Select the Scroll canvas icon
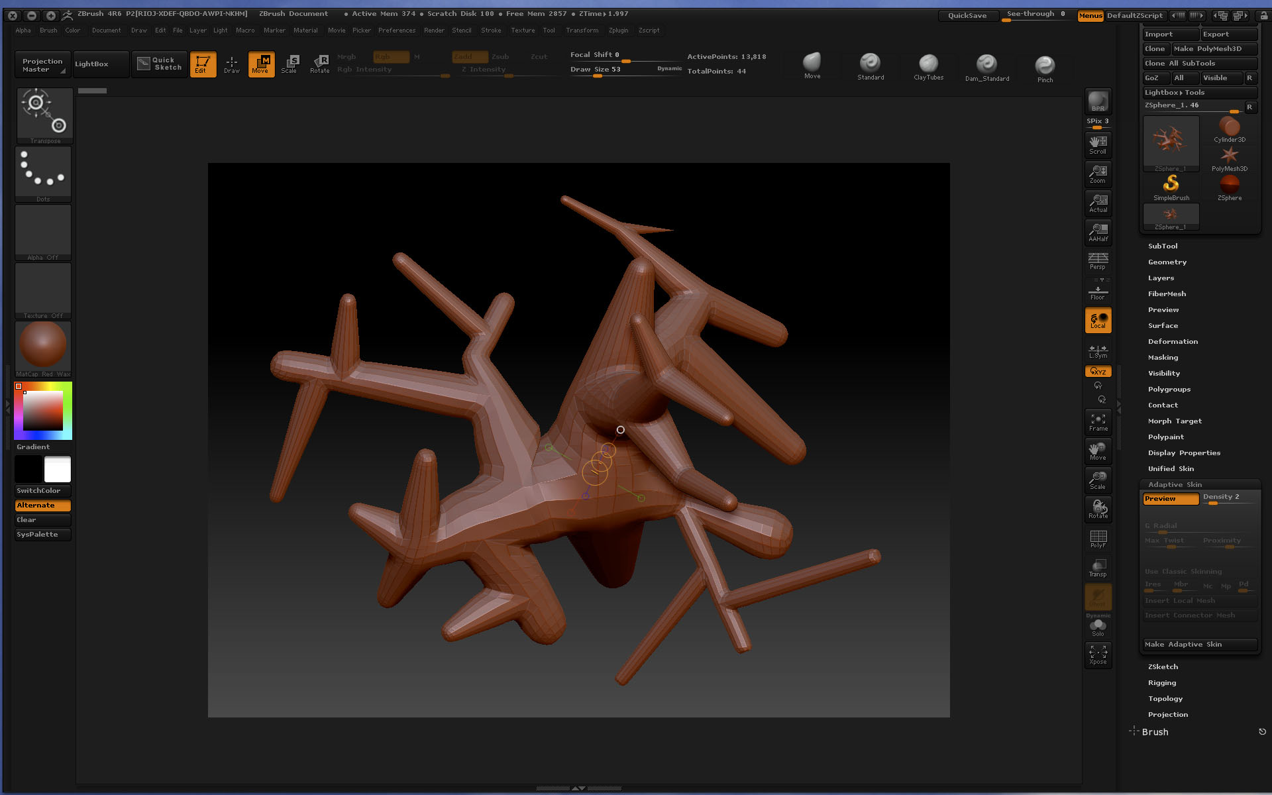The width and height of the screenshot is (1272, 795). pos(1098,144)
